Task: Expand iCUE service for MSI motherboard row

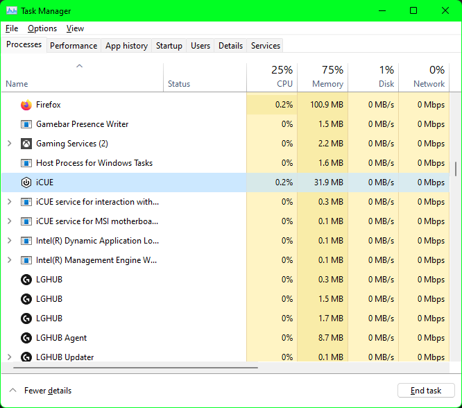Action: click(x=10, y=221)
